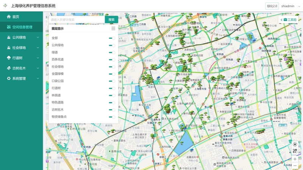The width and height of the screenshot is (303, 170).
Task: Disable the 口袋公园 layer switch
Action: pos(112,81)
